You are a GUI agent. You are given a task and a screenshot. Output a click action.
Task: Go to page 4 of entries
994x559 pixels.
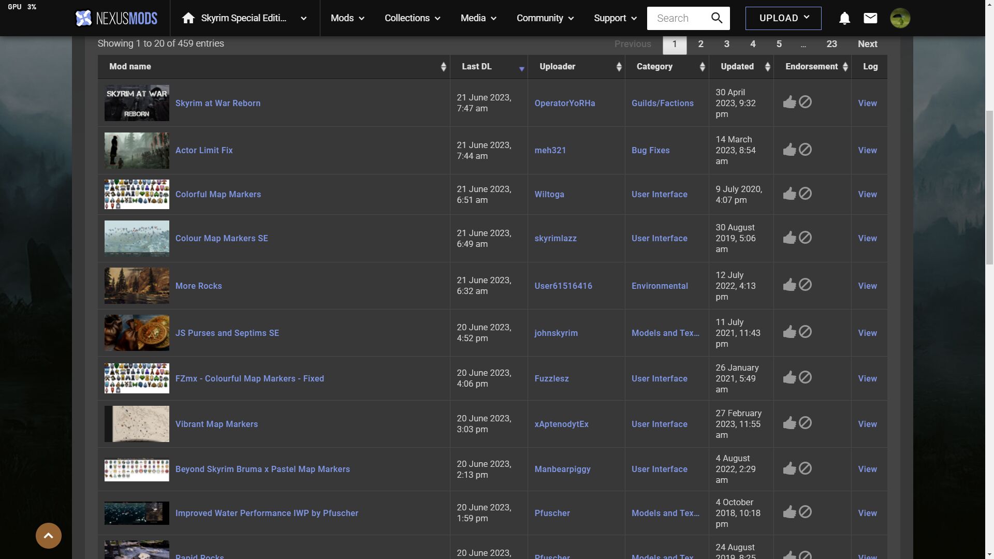point(753,45)
